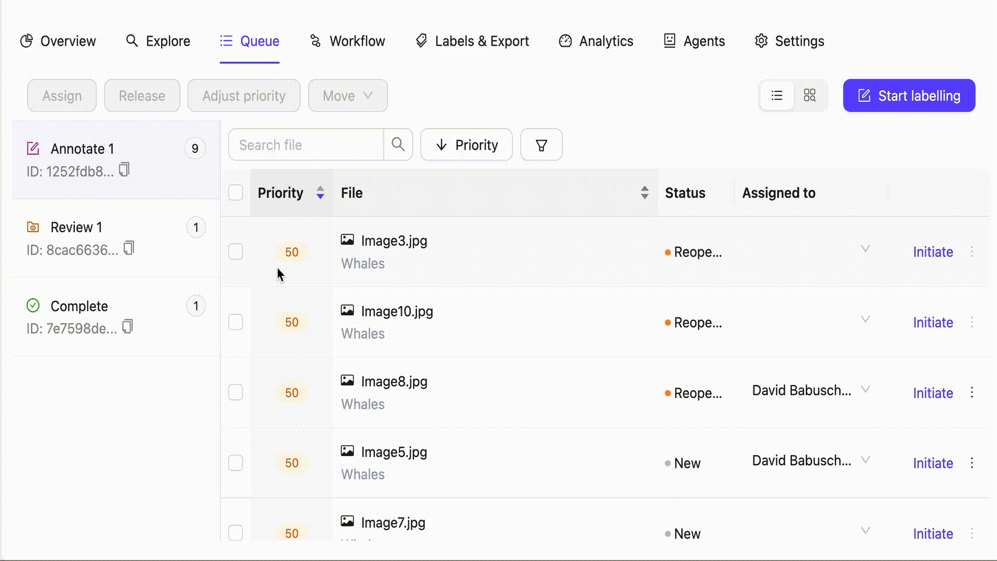This screenshot has width=997, height=561.
Task: Expand the Move dropdown
Action: click(x=348, y=96)
